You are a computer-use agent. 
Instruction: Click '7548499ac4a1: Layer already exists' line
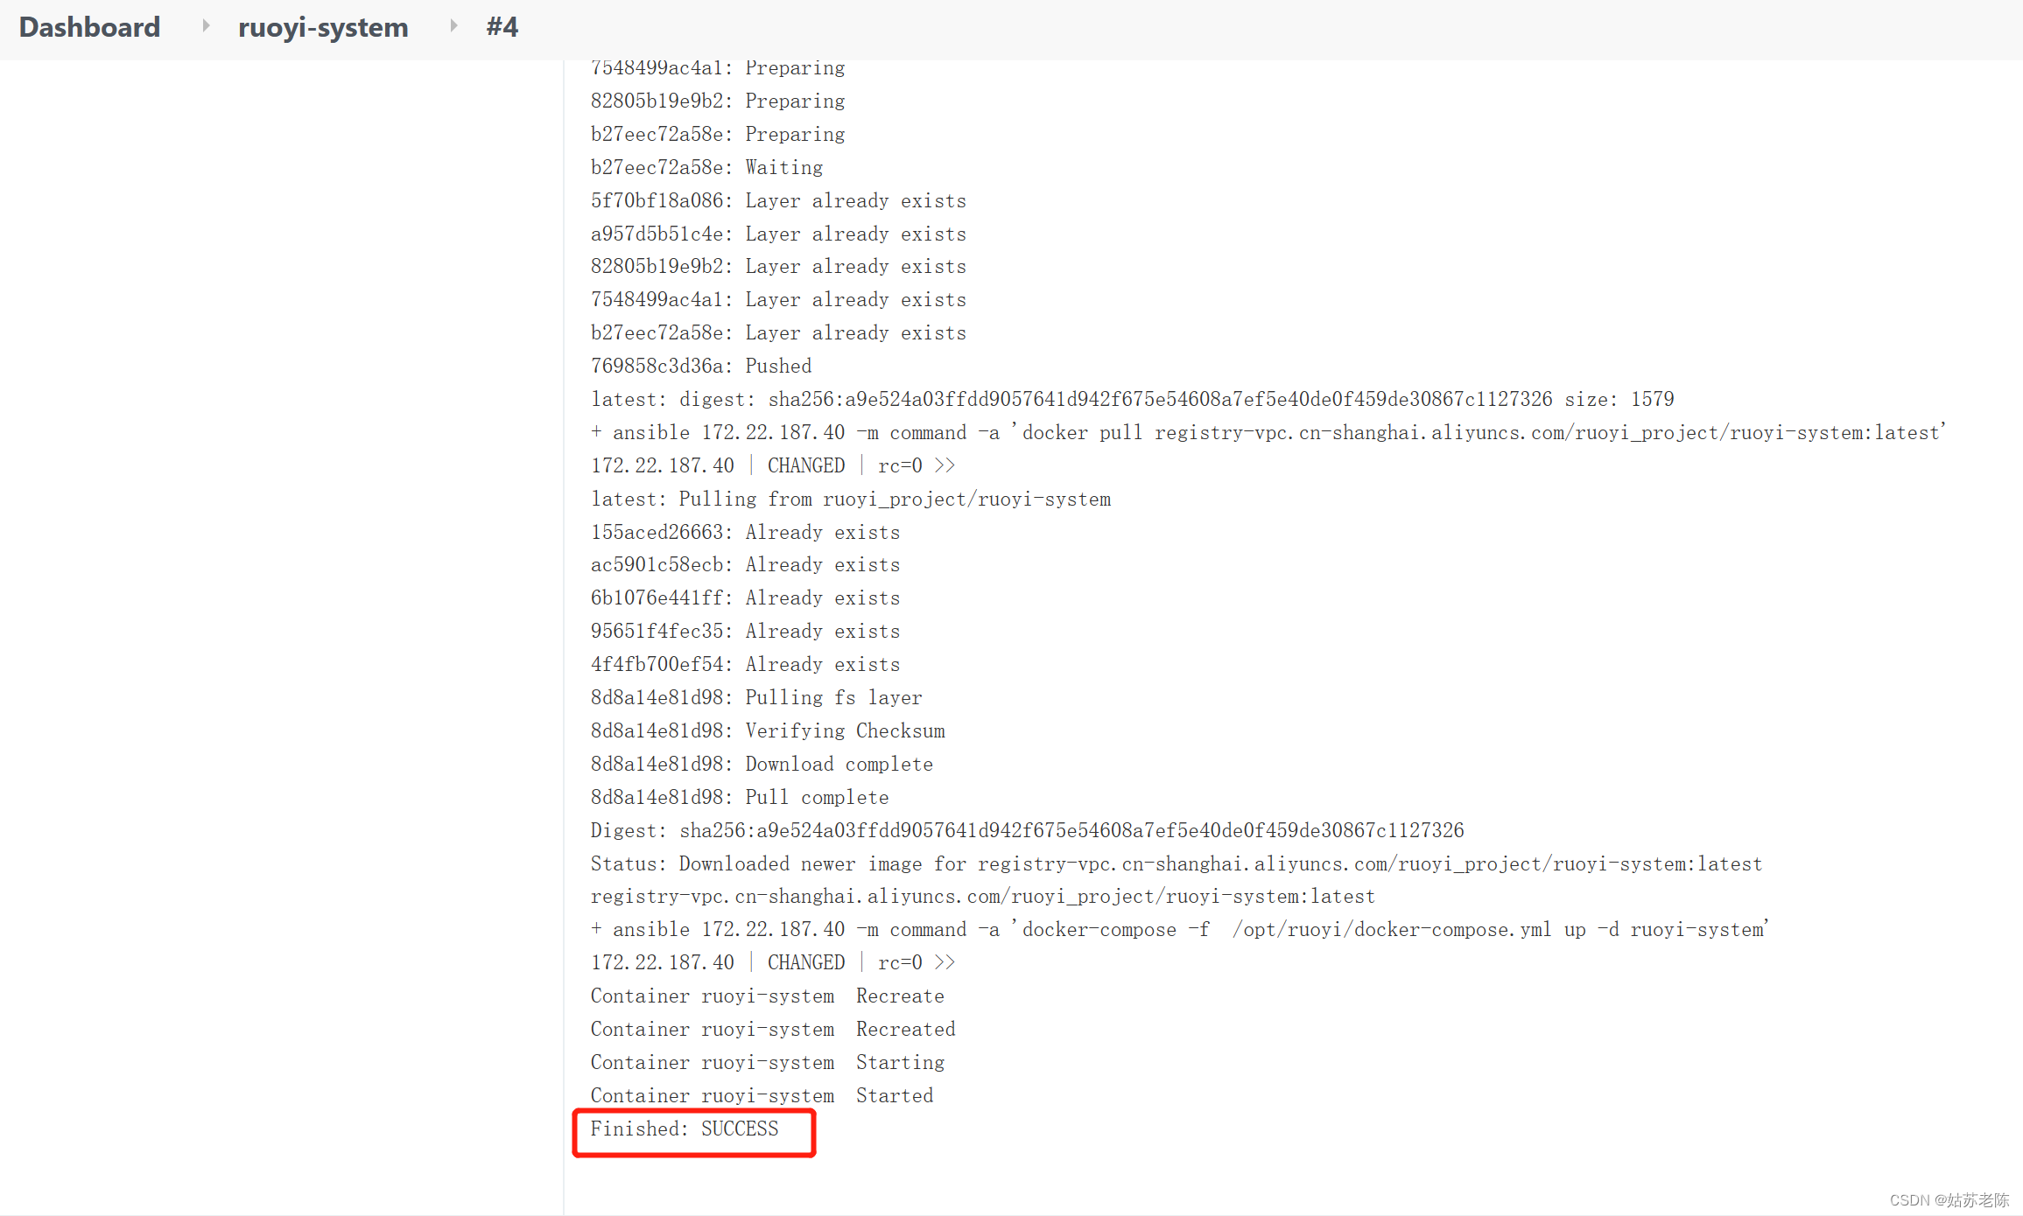pos(778,299)
